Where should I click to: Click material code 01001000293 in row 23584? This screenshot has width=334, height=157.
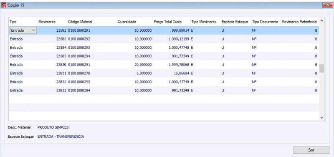pyautogui.click(x=79, y=48)
